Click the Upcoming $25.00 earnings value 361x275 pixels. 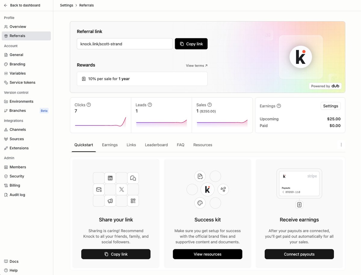click(x=334, y=119)
